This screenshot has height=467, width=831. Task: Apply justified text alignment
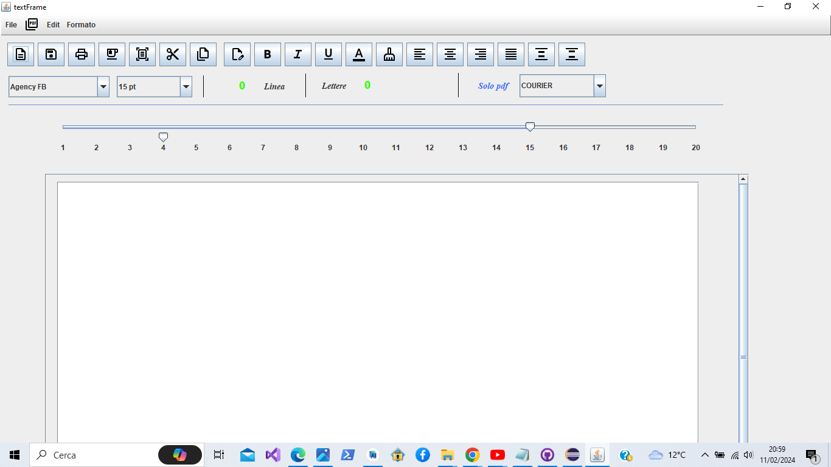[x=510, y=54]
